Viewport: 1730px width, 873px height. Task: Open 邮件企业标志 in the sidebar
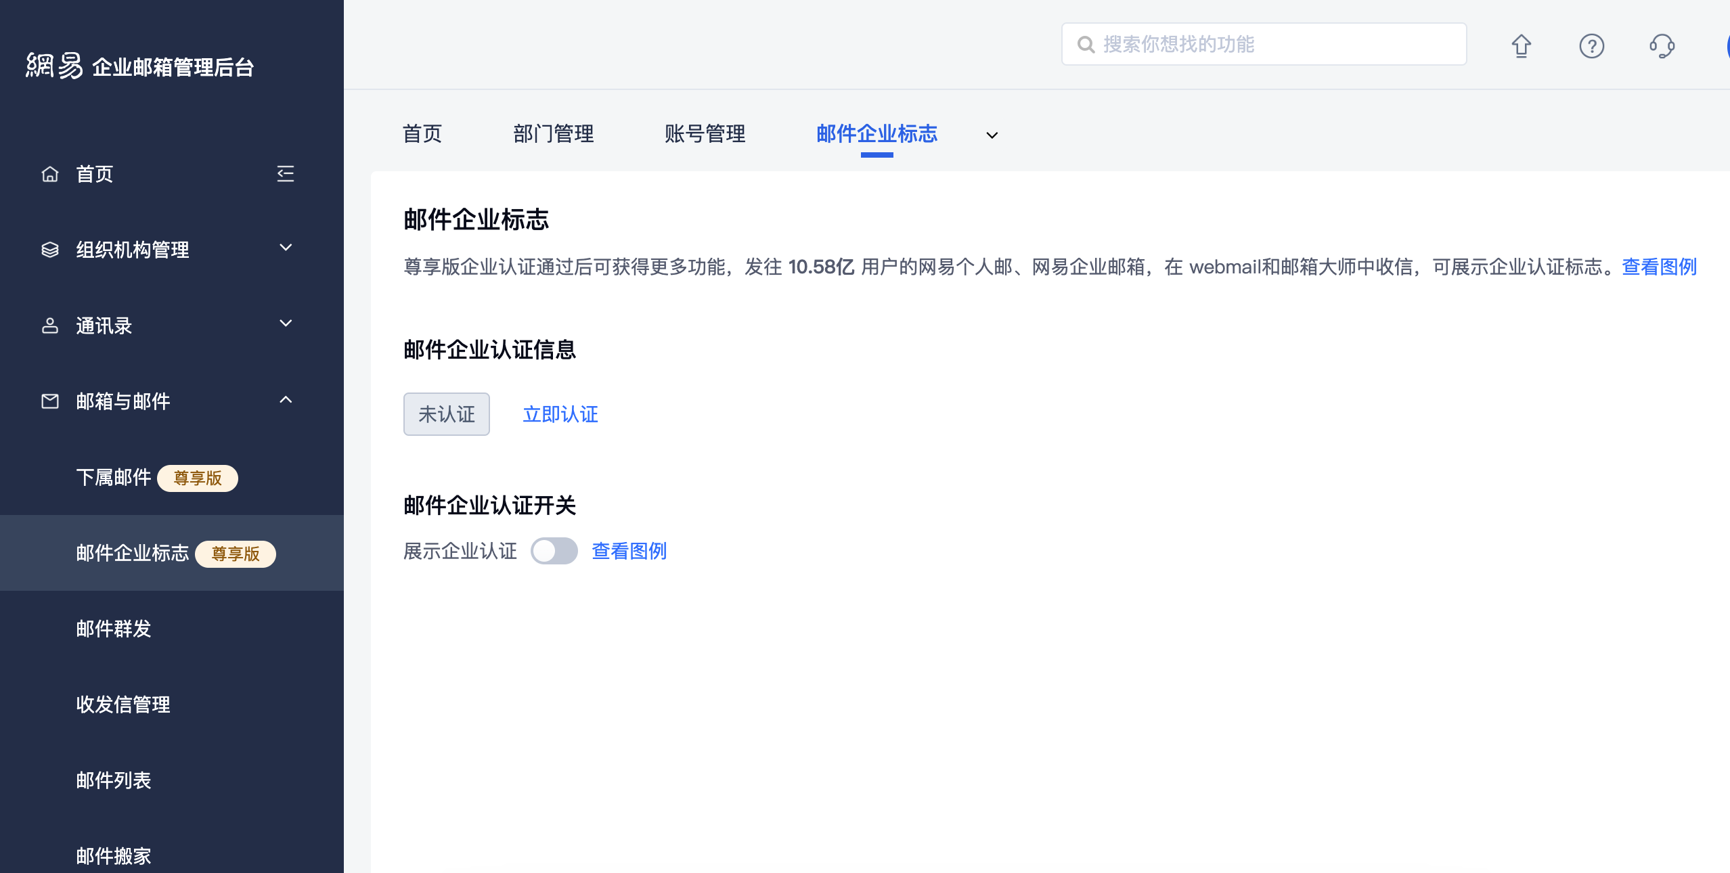click(133, 554)
